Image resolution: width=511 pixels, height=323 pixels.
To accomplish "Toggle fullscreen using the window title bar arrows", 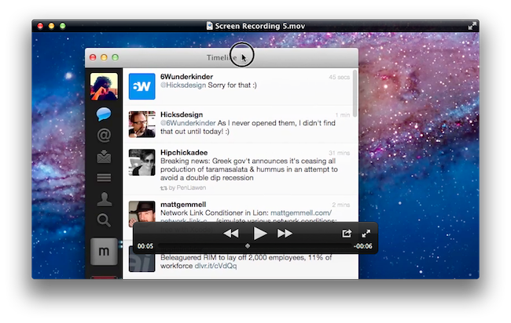I will [472, 26].
